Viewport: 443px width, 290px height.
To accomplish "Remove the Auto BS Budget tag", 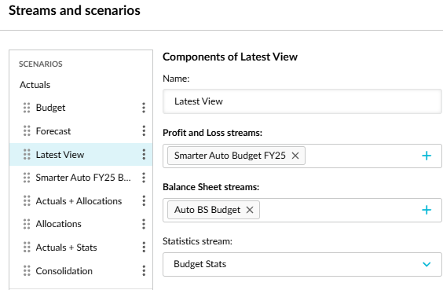I will click(250, 210).
